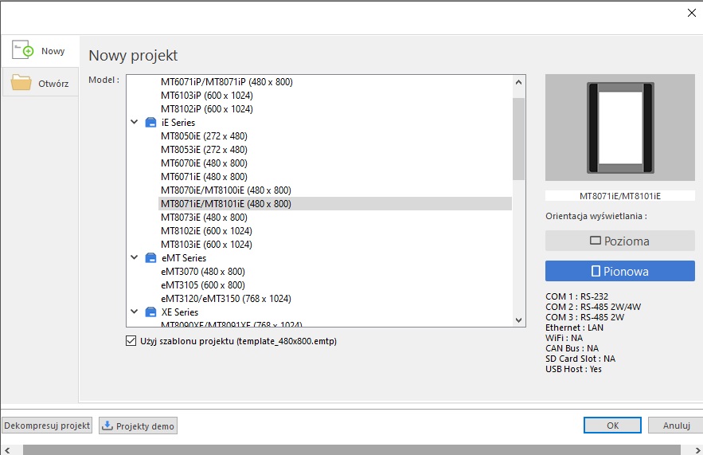Choose Pionowa display orientation
This screenshot has height=455, width=703.
click(x=620, y=271)
